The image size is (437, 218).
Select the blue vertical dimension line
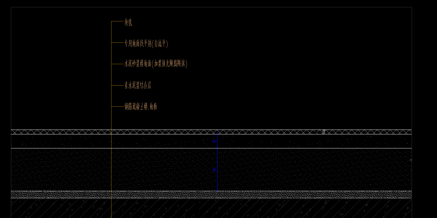pyautogui.click(x=217, y=163)
